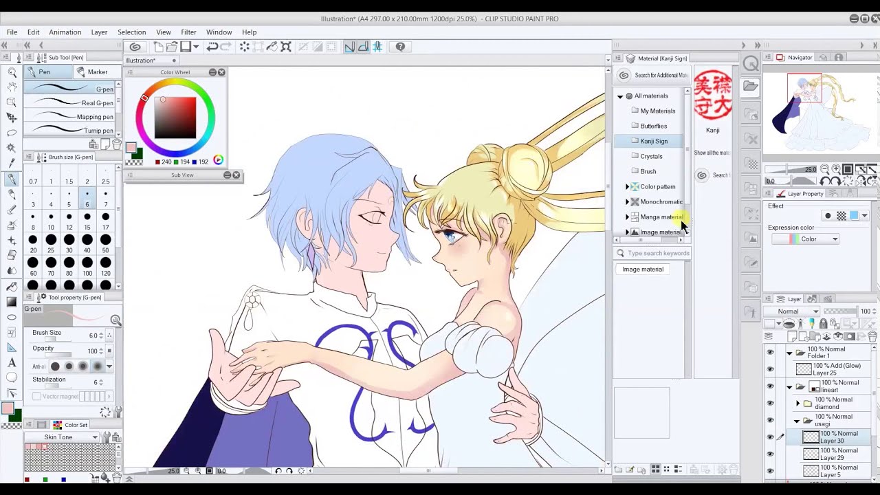The height and width of the screenshot is (495, 880).
Task: Select the Figure ellipse tool
Action: 12,317
